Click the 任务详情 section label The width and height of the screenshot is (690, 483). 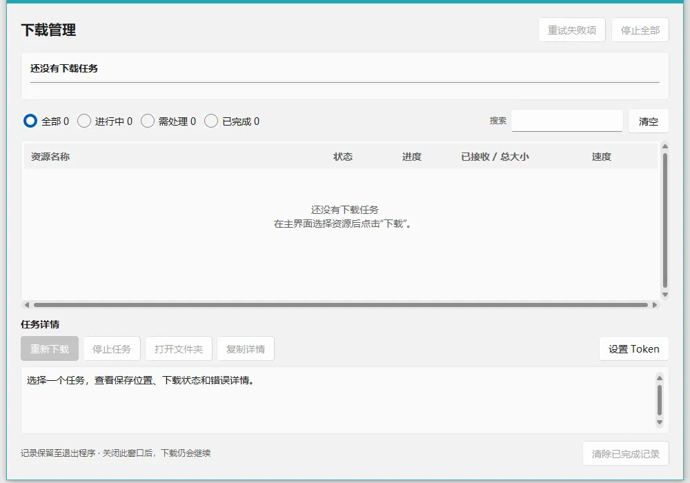(x=40, y=324)
